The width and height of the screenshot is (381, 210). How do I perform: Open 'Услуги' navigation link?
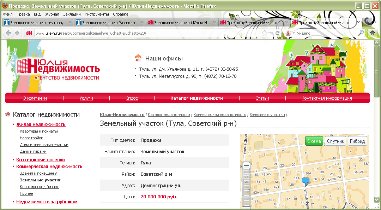coord(86,98)
